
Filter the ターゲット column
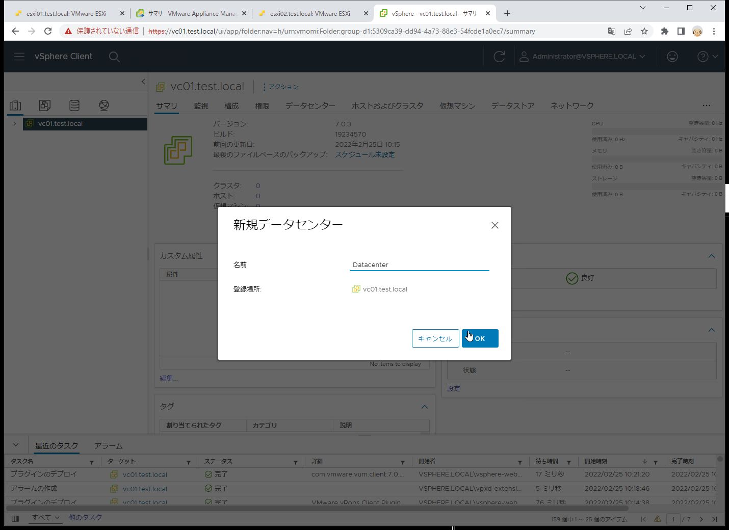(x=189, y=462)
